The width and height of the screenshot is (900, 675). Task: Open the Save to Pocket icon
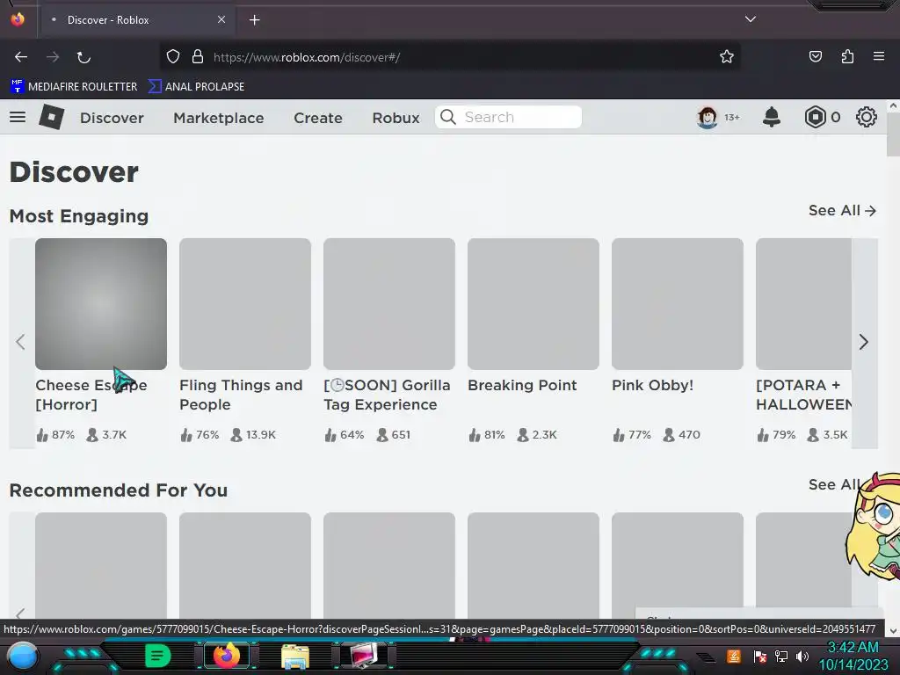(815, 56)
